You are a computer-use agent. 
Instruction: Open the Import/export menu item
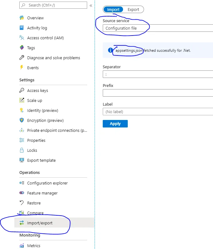click(40, 223)
